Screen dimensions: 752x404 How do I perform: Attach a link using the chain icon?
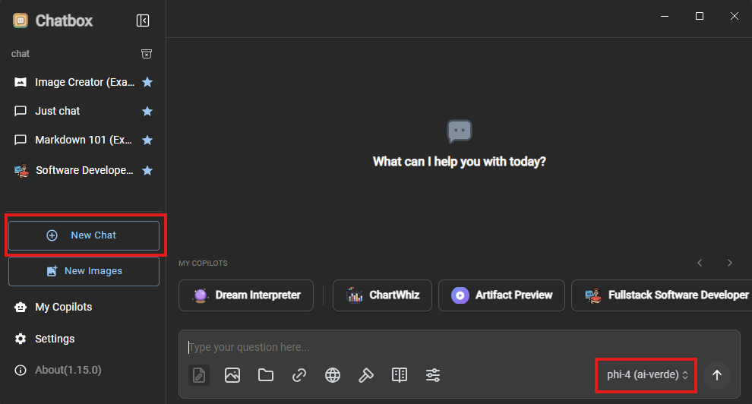(299, 375)
